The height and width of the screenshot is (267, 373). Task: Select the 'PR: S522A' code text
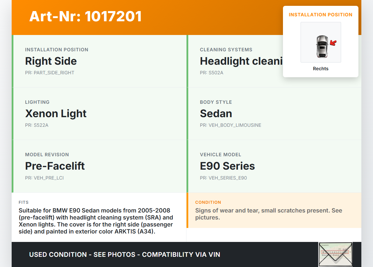coord(37,125)
